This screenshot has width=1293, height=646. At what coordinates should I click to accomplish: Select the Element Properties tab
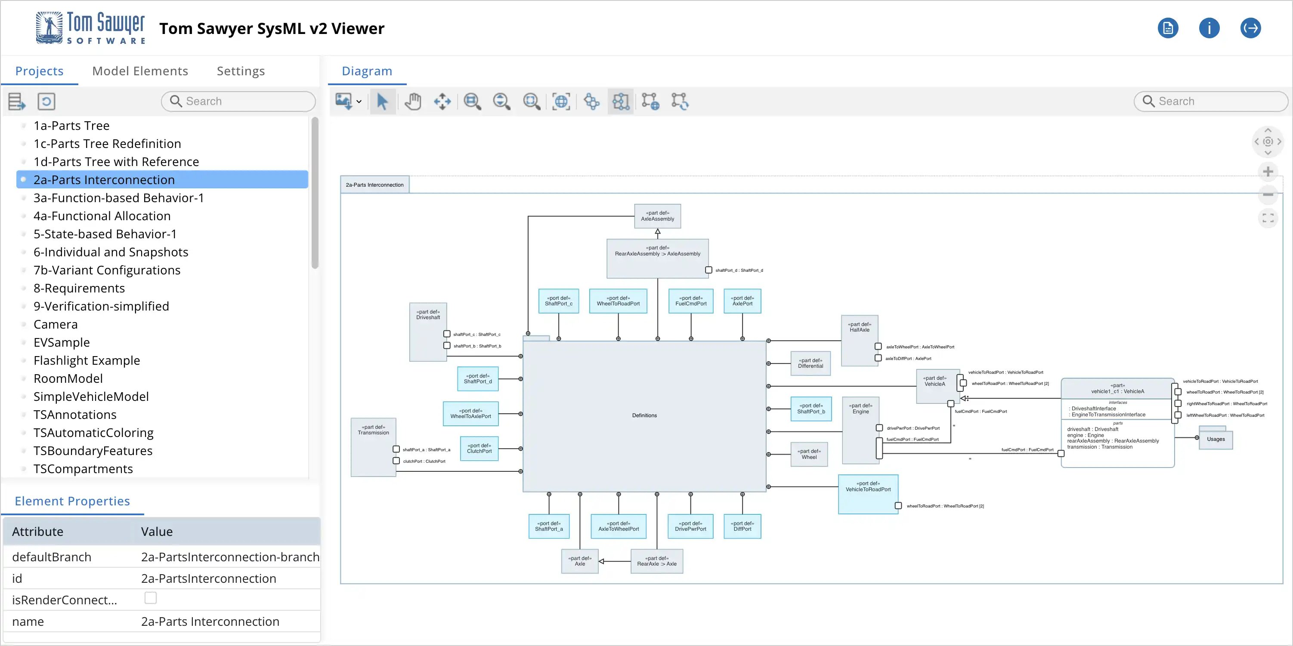tap(72, 501)
